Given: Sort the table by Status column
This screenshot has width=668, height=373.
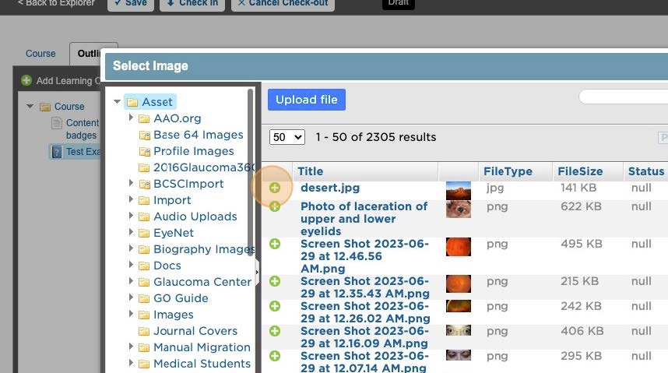Looking at the screenshot, I should [x=646, y=171].
